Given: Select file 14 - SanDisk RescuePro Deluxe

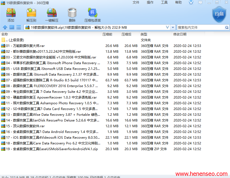Looking at the screenshot, I should coord(53,120).
